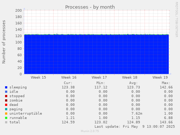Click sleeping minimum value 117.12
The height and width of the screenshot is (135, 180).
tap(101, 87)
